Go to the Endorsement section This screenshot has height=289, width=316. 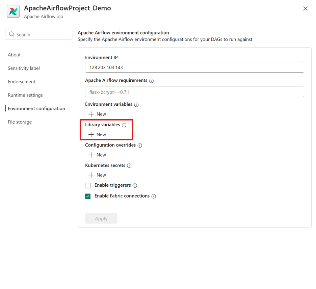pyautogui.click(x=22, y=82)
